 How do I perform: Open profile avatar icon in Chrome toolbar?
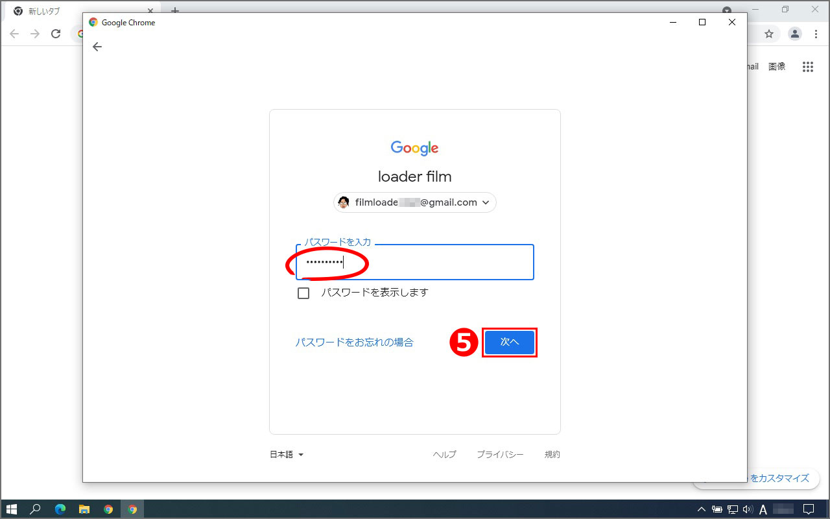tap(794, 34)
